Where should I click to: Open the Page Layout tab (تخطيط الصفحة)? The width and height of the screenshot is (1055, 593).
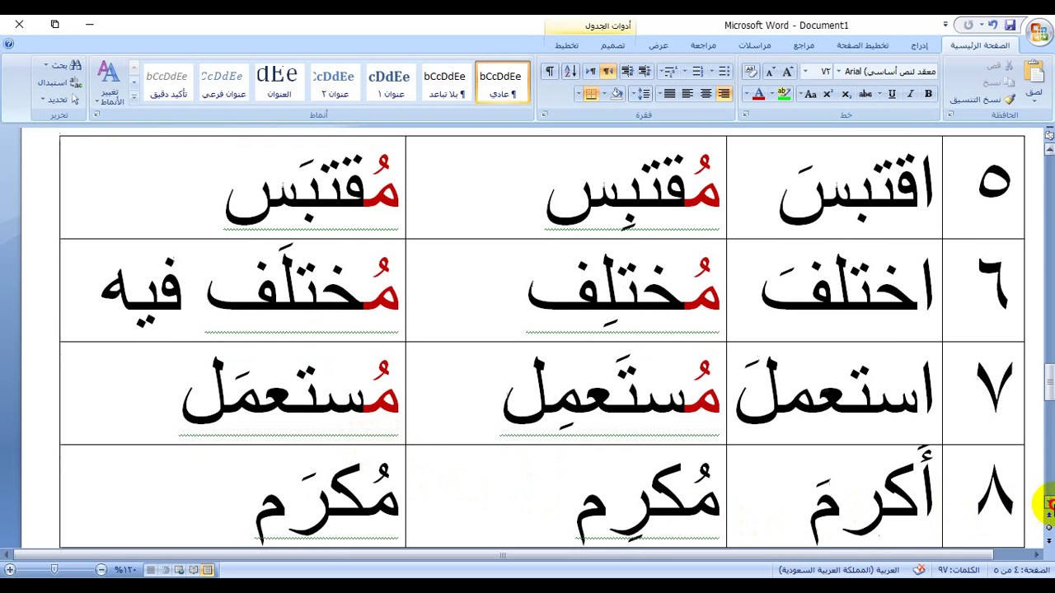click(863, 45)
